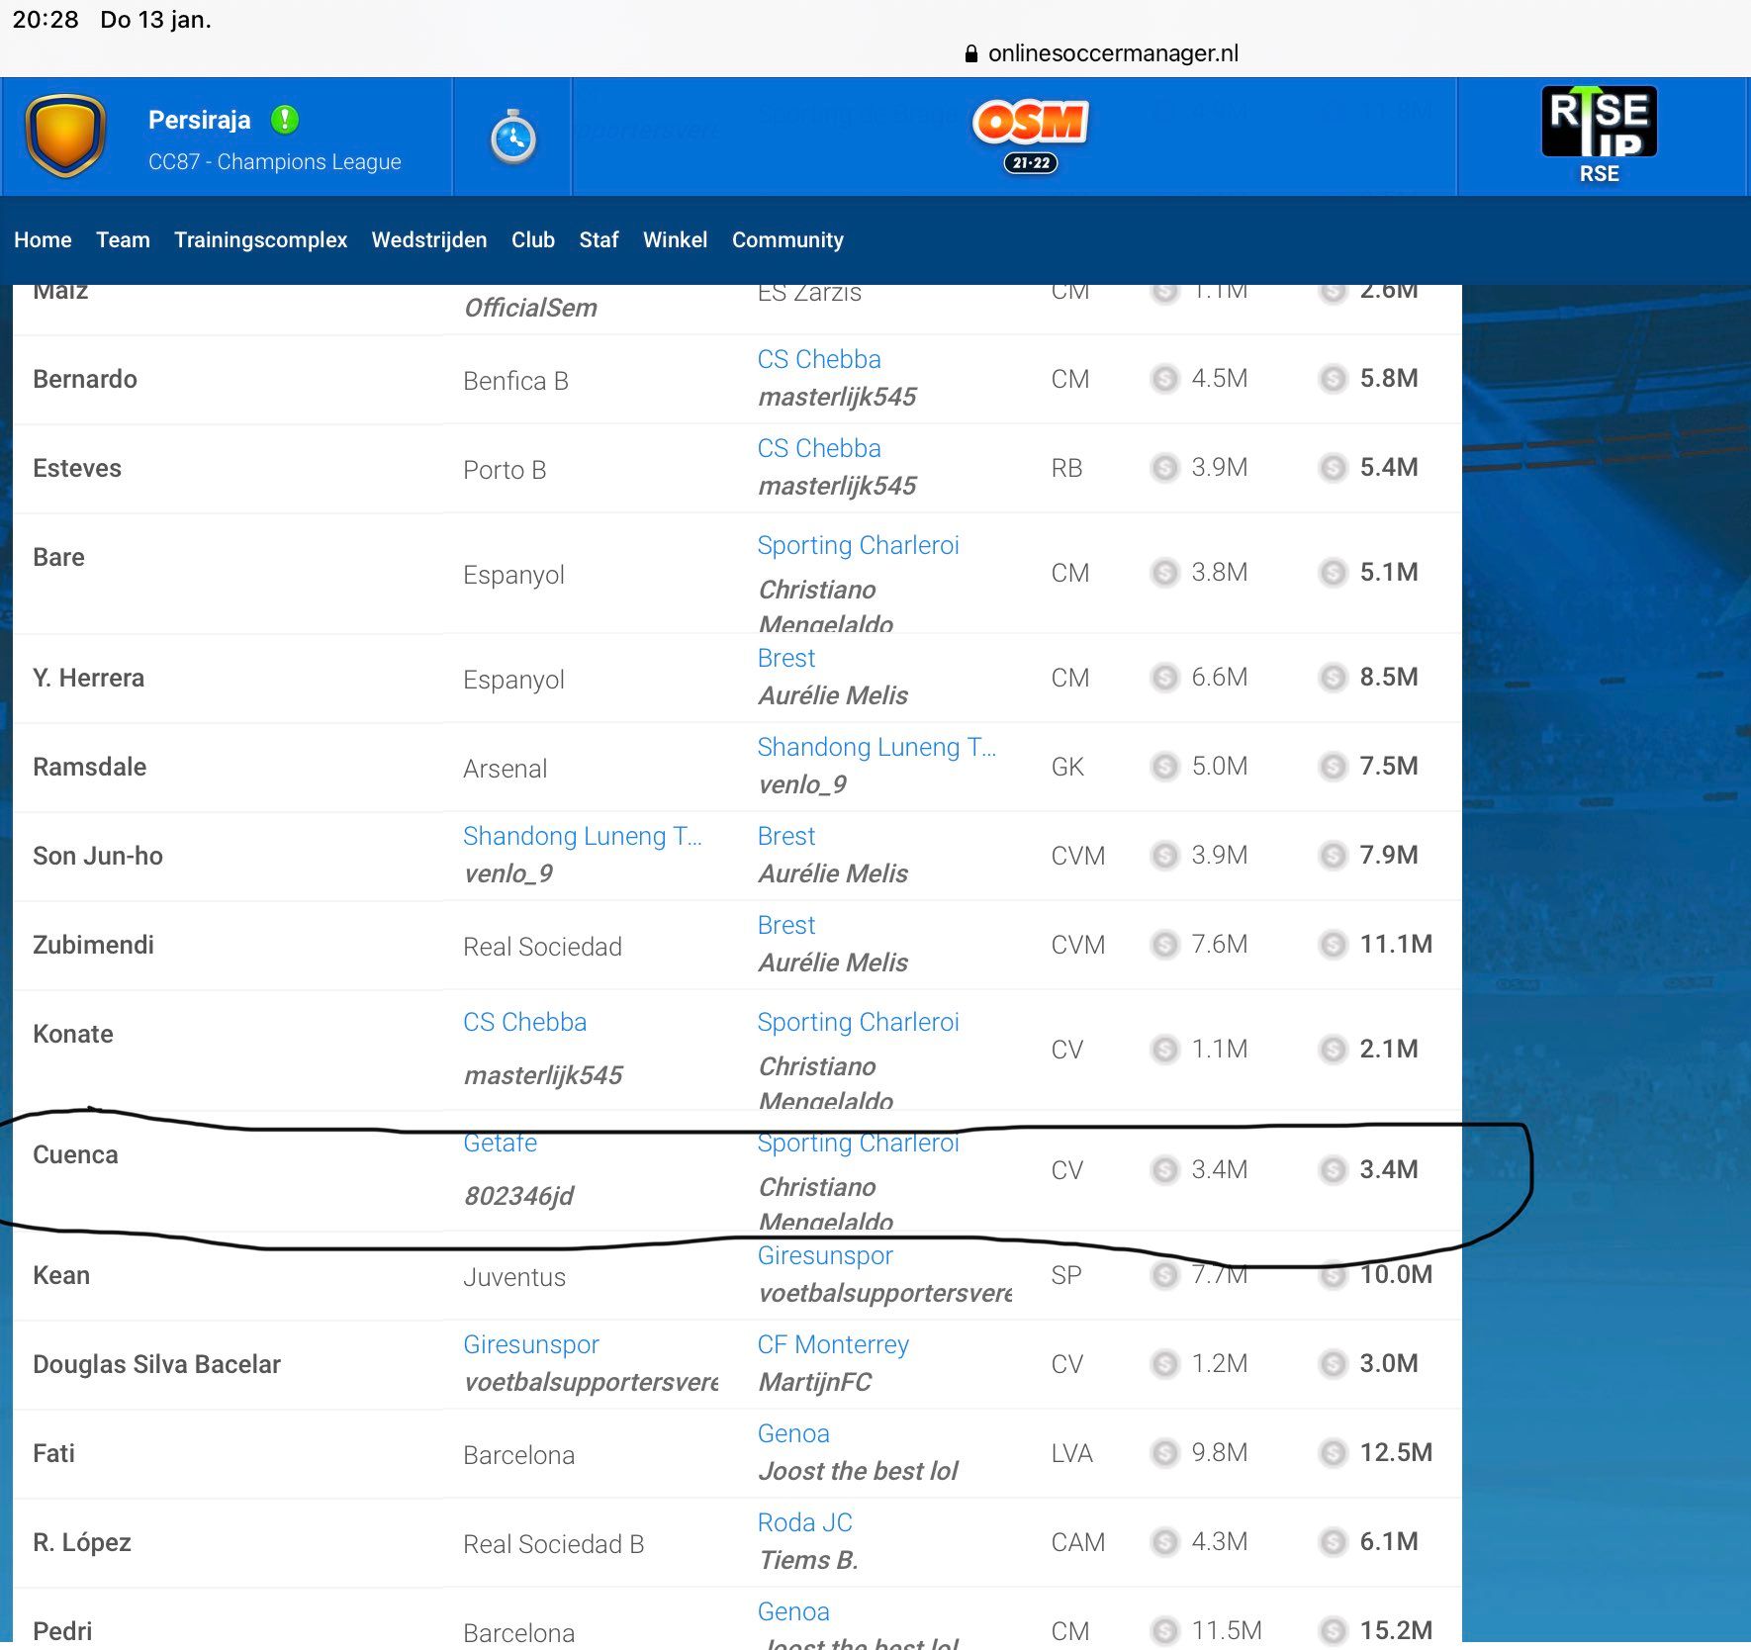This screenshot has height=1650, width=1751.
Task: Select player name Ramsdale
Action: coord(90,767)
